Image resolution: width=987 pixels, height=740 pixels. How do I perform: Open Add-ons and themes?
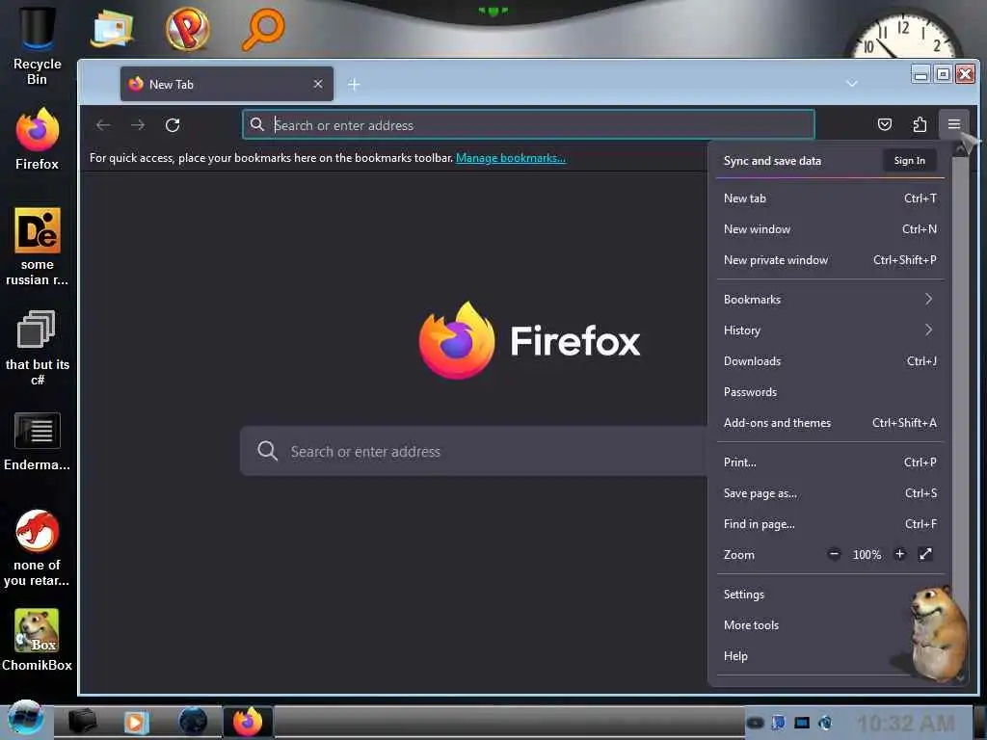(x=830, y=423)
